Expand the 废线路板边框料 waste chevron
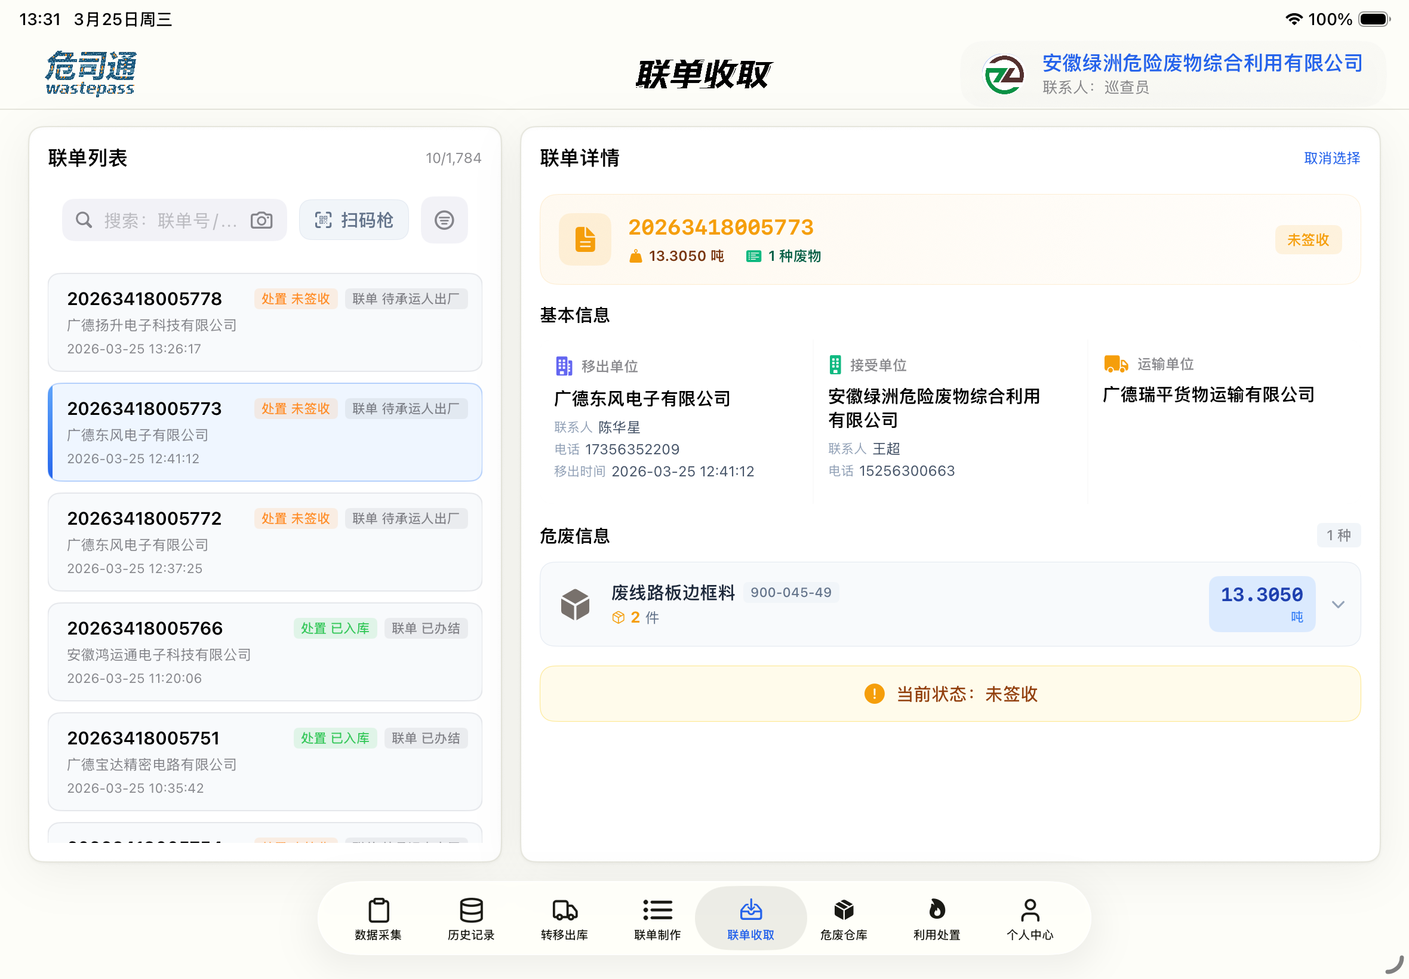Viewport: 1409px width, 979px height. coord(1339,605)
